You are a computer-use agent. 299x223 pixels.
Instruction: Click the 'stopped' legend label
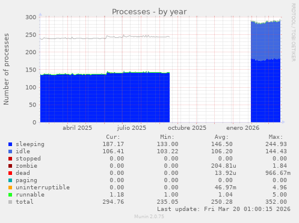pyautogui.click(x=28, y=159)
